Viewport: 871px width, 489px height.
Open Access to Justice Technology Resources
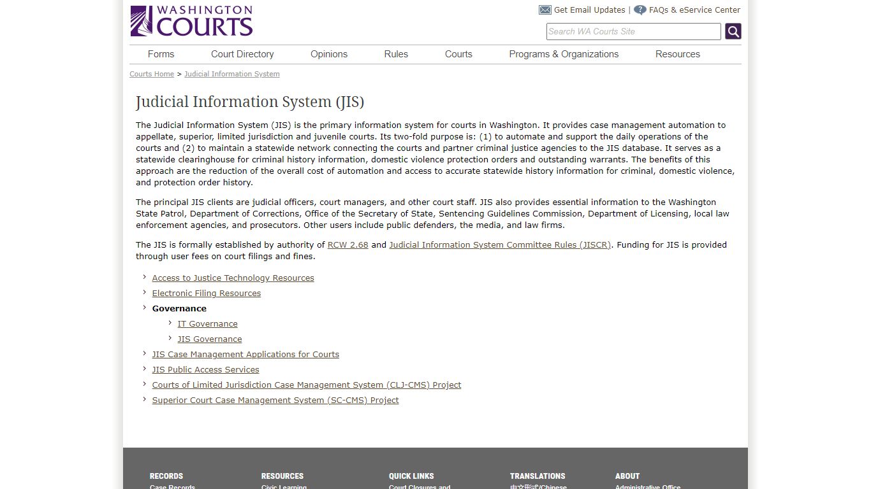[x=233, y=278]
